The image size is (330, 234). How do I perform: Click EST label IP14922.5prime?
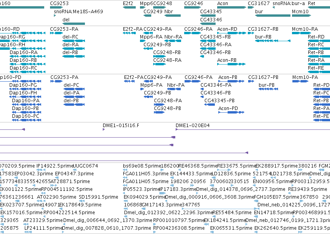55,166
